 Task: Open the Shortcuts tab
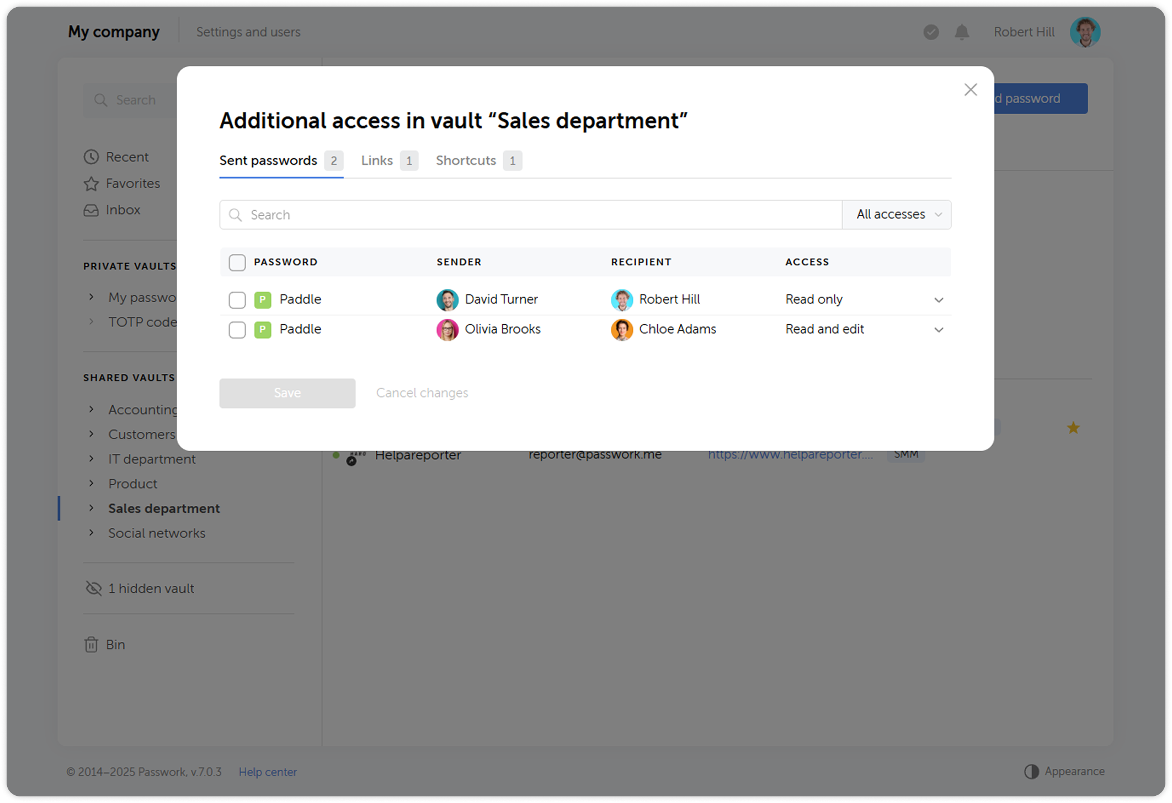point(465,160)
